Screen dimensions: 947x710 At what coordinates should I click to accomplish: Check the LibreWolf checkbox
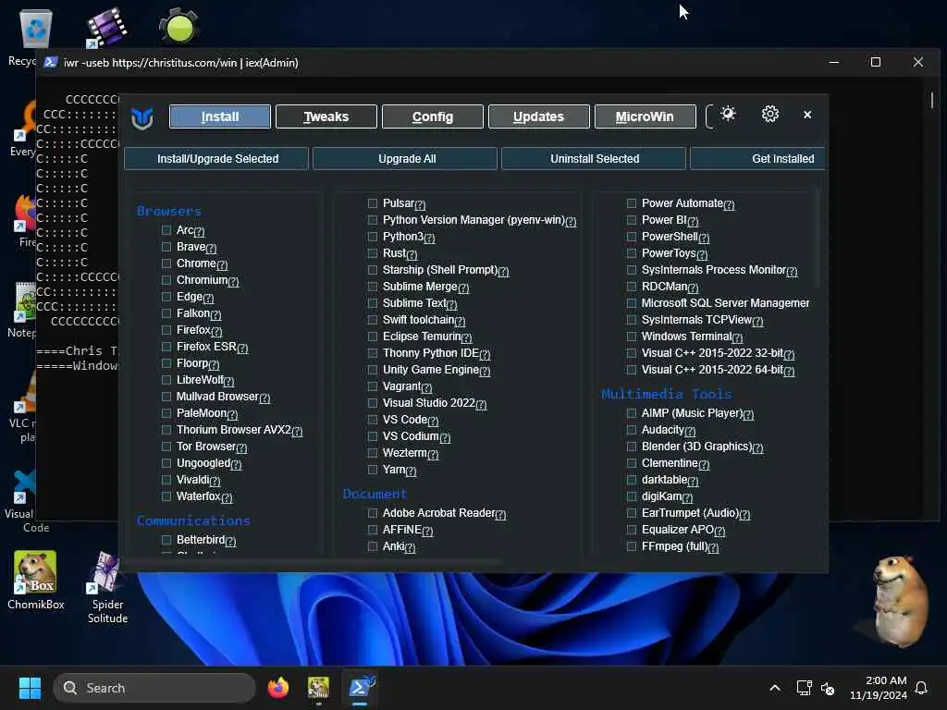[x=166, y=380]
